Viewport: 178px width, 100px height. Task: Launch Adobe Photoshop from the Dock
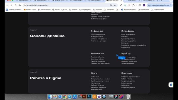[89, 97]
